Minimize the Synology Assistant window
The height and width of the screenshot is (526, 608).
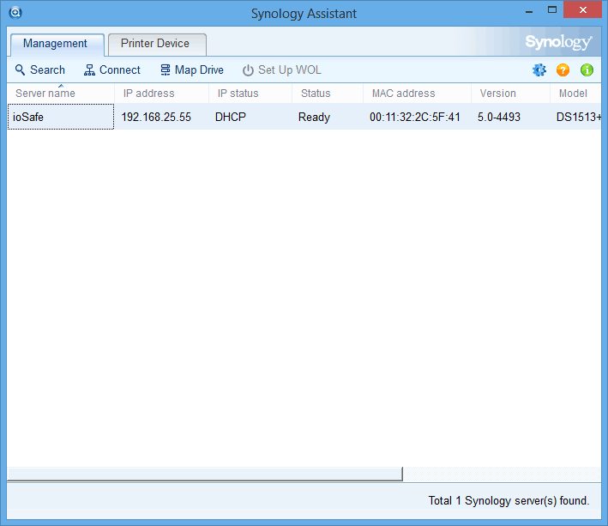point(529,10)
